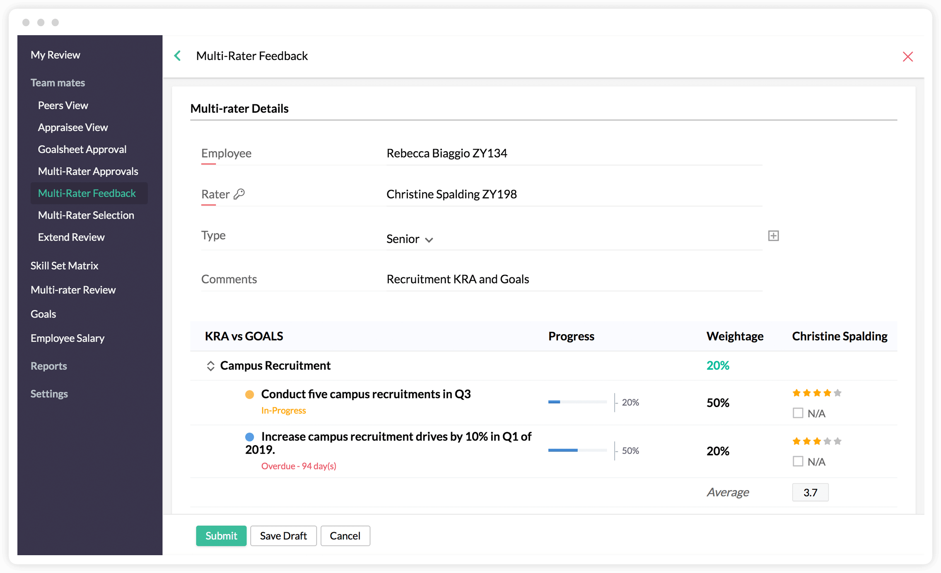This screenshot has height=573, width=941.
Task: Open Skill Set Matrix
Action: (x=64, y=265)
